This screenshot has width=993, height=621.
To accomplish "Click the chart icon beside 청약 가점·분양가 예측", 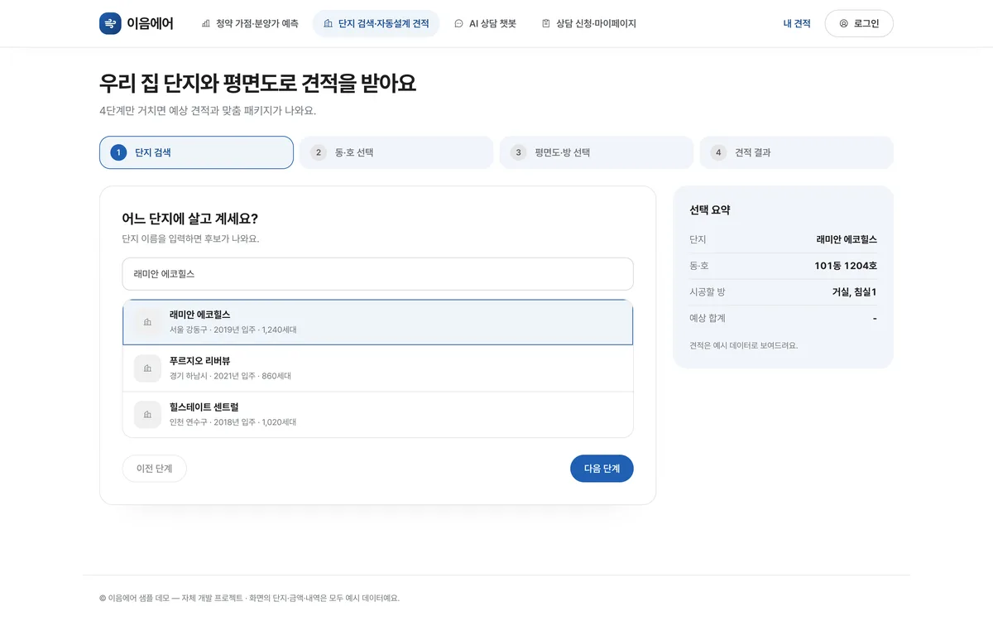I will click(x=206, y=24).
